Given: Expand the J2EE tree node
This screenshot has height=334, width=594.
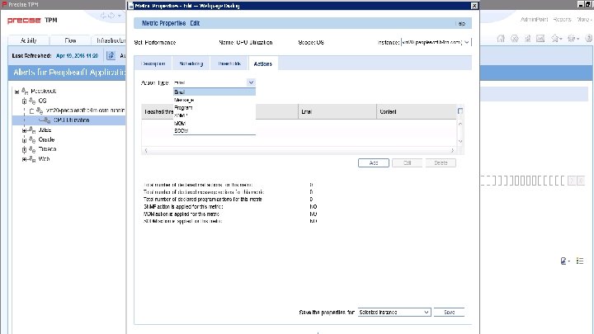Looking at the screenshot, I should pos(24,130).
